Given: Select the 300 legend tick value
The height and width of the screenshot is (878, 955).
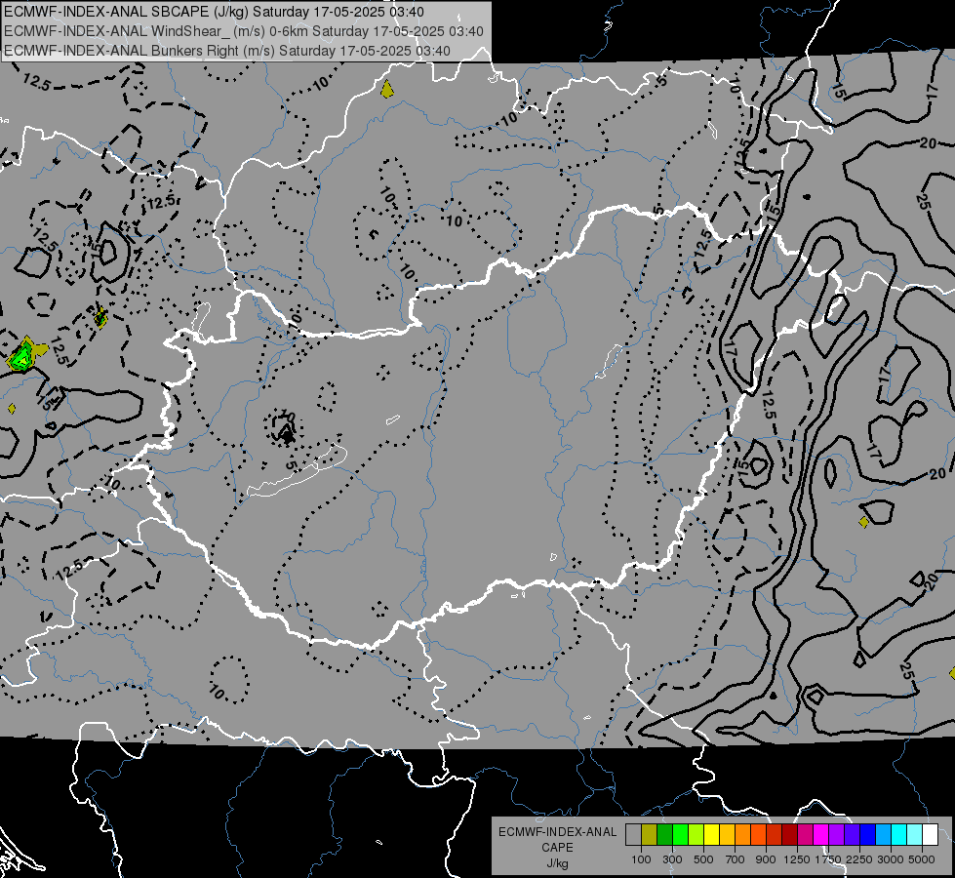Looking at the screenshot, I should pos(672,859).
